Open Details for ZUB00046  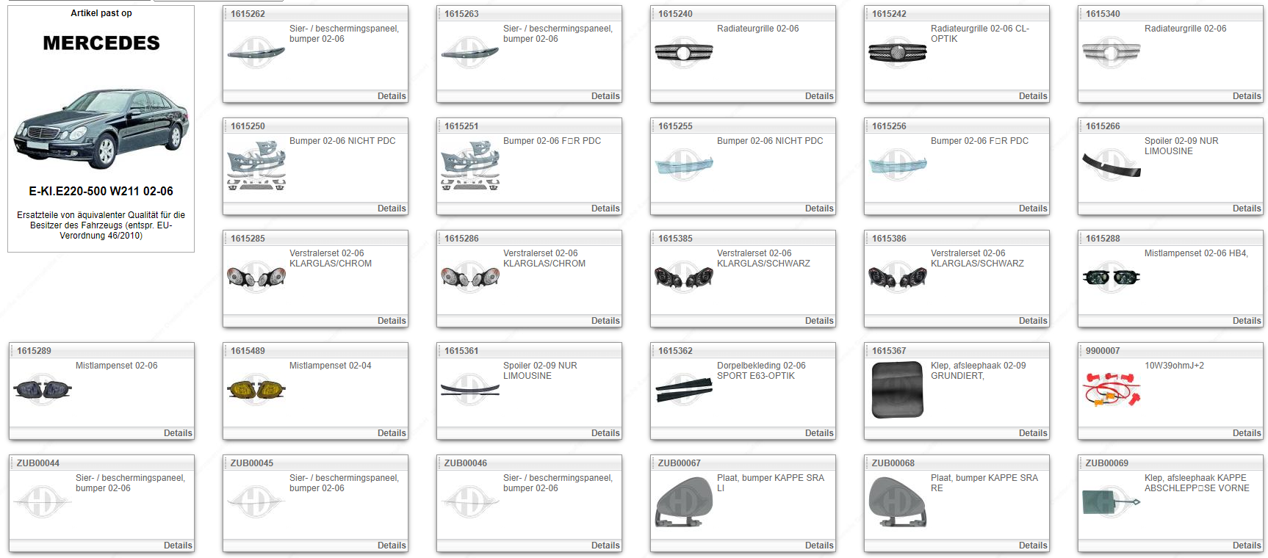[605, 546]
